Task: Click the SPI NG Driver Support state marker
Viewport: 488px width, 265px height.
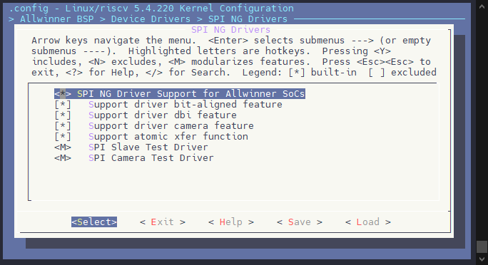Action: 63,94
